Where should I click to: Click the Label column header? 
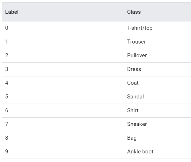point(12,12)
